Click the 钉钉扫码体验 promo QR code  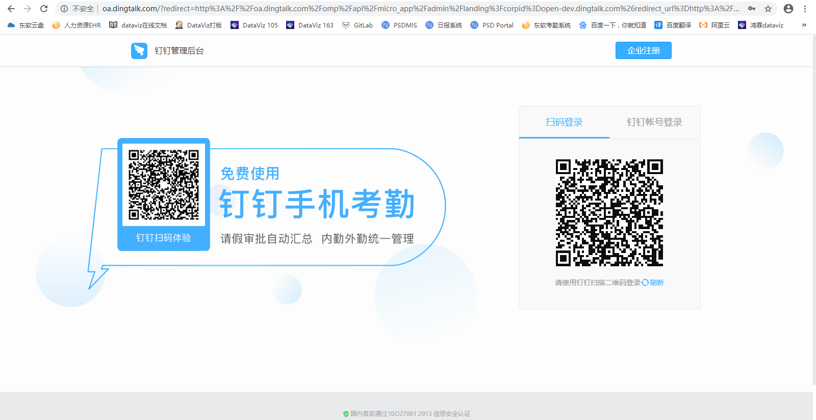(164, 185)
